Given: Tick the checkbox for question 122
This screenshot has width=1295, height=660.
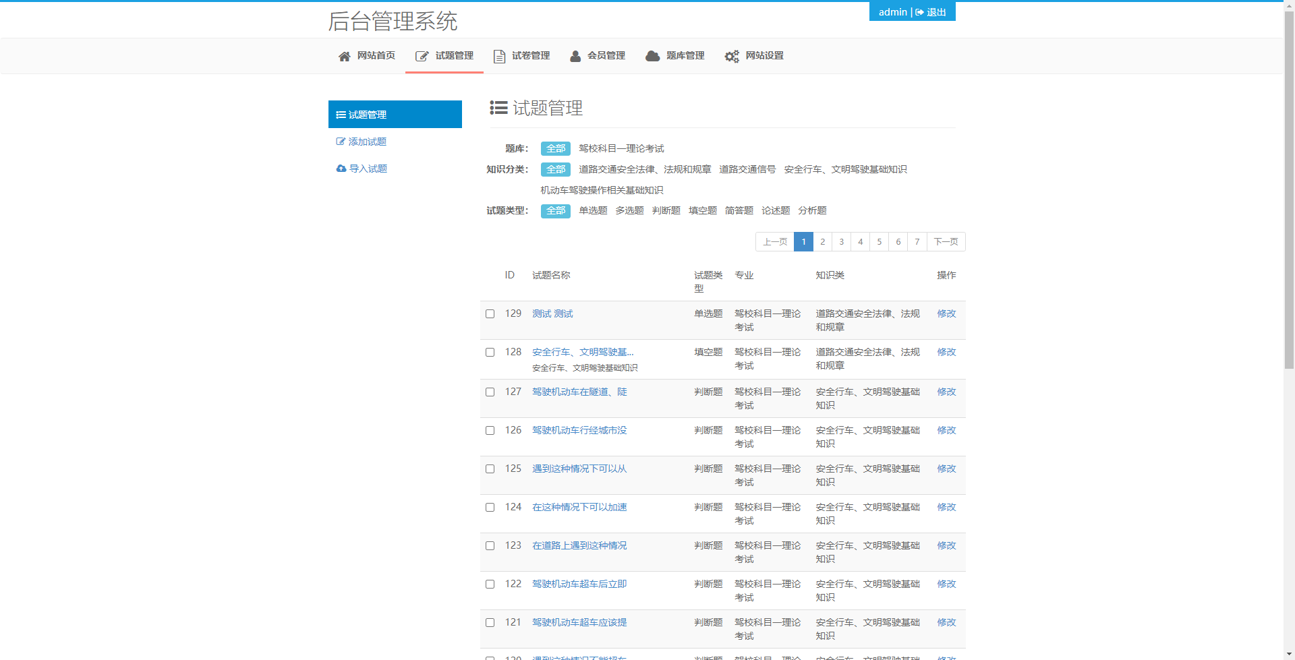Looking at the screenshot, I should coord(490,584).
